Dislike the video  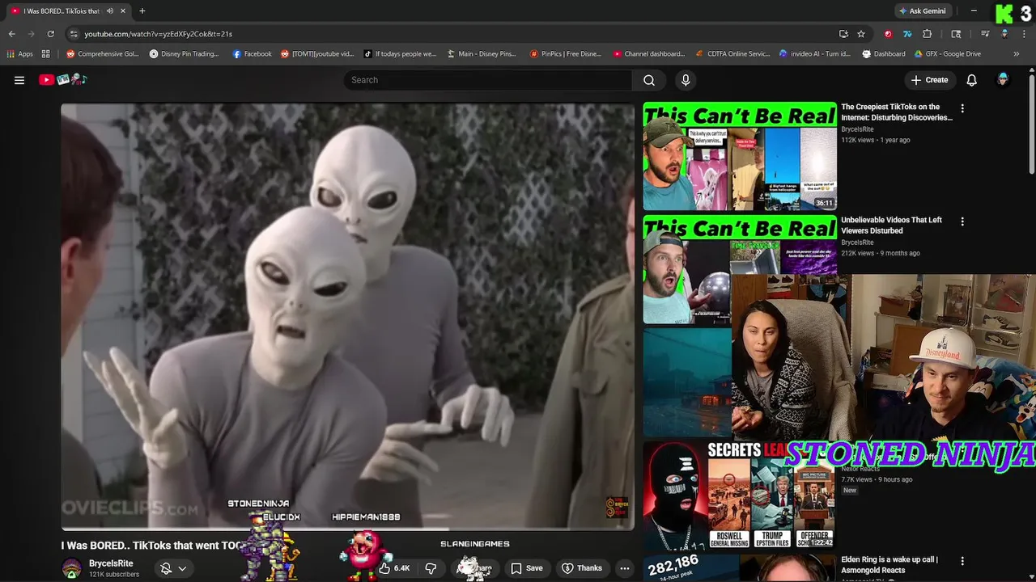pyautogui.click(x=431, y=568)
